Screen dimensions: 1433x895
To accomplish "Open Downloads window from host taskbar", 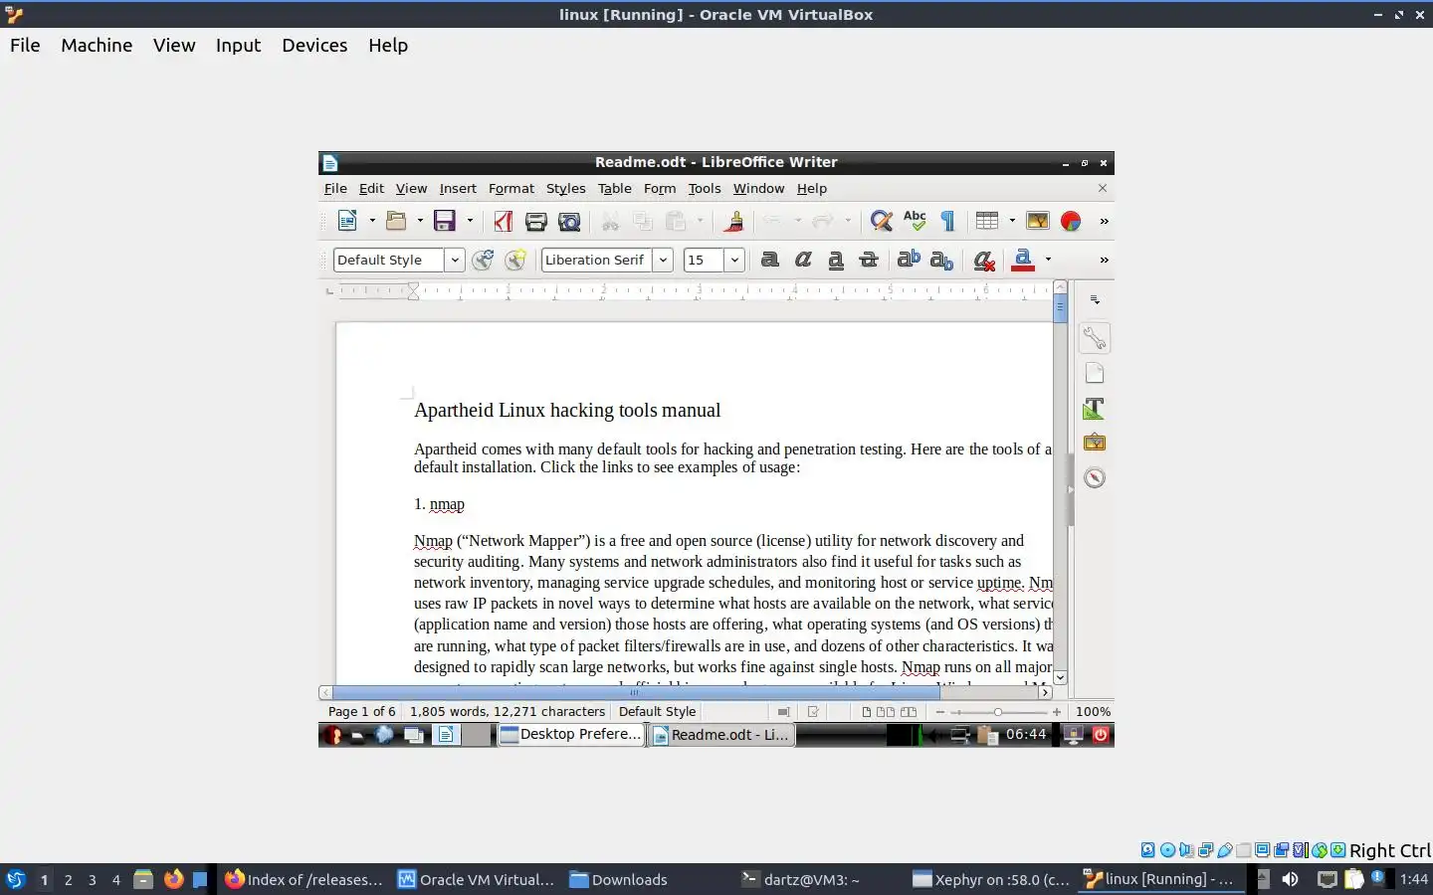I will pos(618,879).
